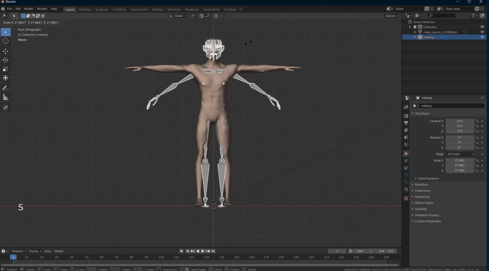Select the Cursor tool in the toolbar
Image resolution: width=489 pixels, height=271 pixels.
(6, 41)
